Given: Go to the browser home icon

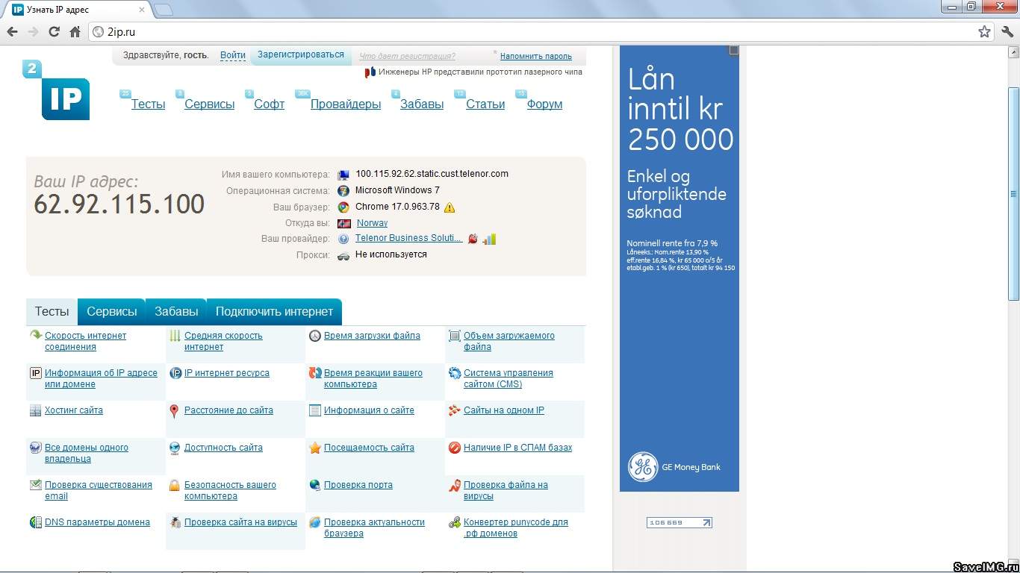Looking at the screenshot, I should pos(75,32).
